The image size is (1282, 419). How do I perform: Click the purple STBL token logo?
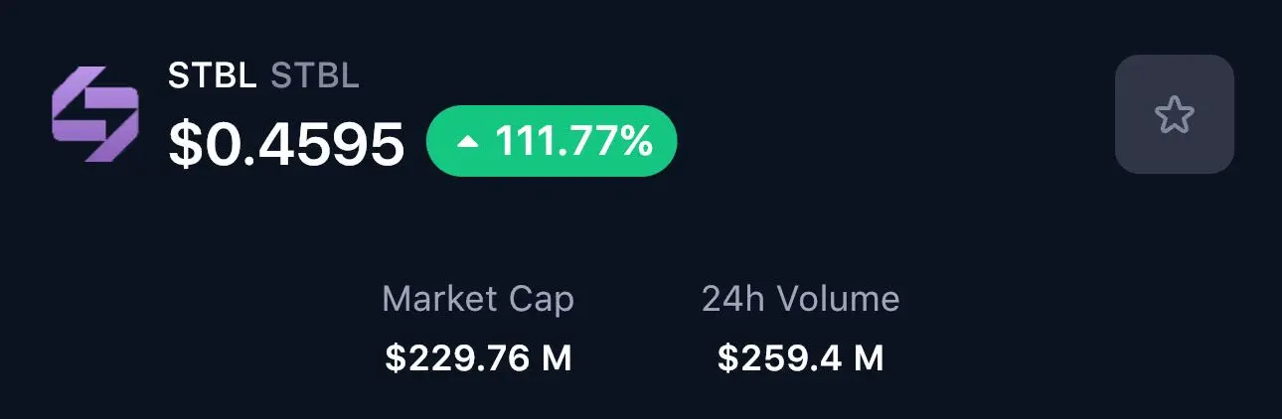pyautogui.click(x=94, y=114)
